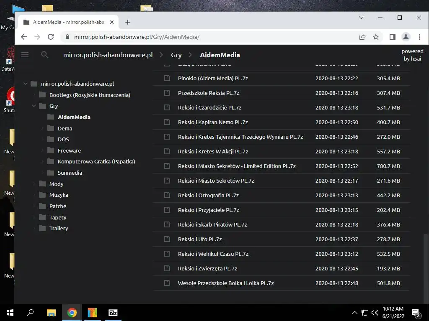This screenshot has width=429, height=321.
Task: Open File Explorer from the taskbar
Action: click(x=51, y=313)
